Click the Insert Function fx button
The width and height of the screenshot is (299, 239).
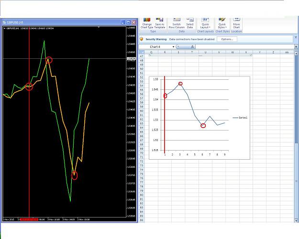click(192, 47)
